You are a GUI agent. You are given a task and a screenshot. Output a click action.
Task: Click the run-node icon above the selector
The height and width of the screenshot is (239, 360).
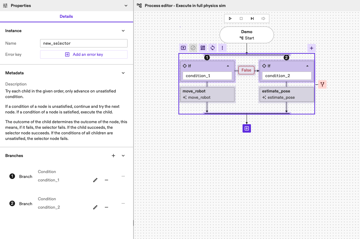tap(183, 48)
